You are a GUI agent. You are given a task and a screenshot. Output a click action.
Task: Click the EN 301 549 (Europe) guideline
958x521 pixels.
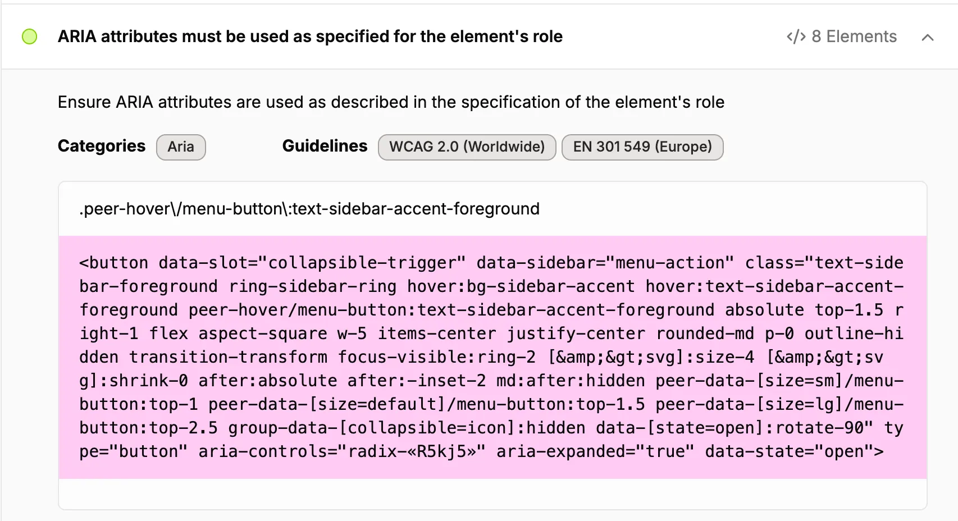[x=642, y=147]
